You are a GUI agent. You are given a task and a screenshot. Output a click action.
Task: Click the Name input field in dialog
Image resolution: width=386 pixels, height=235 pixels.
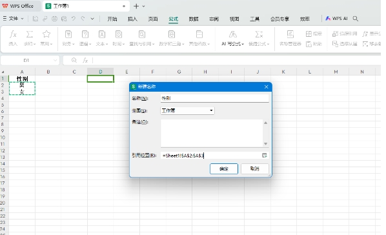pos(214,98)
